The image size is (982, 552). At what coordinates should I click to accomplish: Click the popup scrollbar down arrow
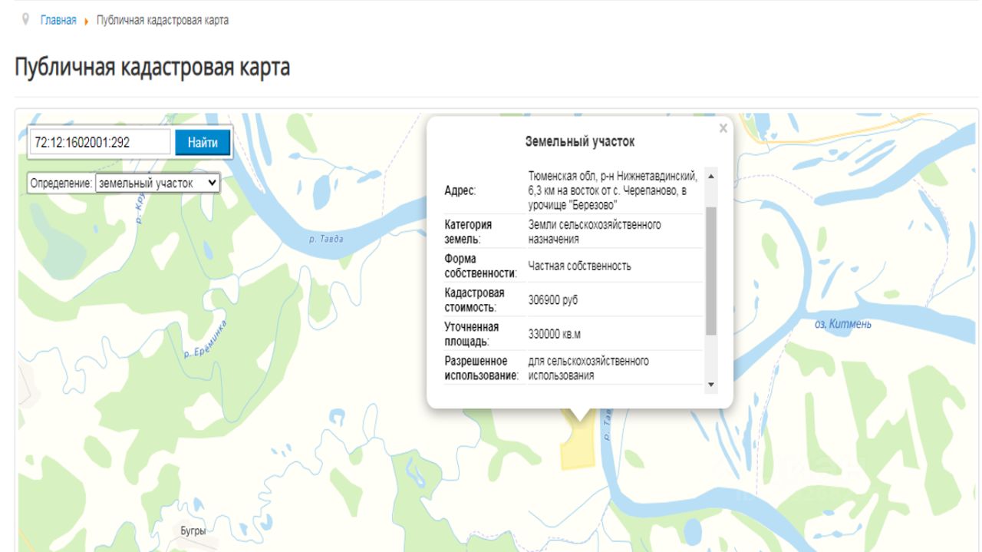[710, 385]
